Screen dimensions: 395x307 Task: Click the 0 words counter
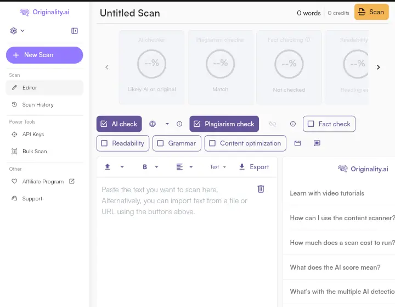(x=308, y=13)
